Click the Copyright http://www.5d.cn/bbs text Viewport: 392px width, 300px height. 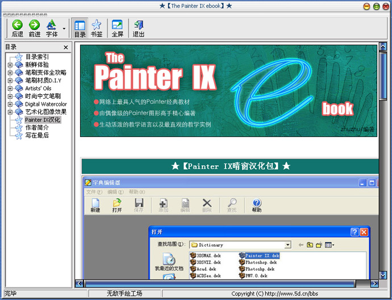[x=274, y=294]
